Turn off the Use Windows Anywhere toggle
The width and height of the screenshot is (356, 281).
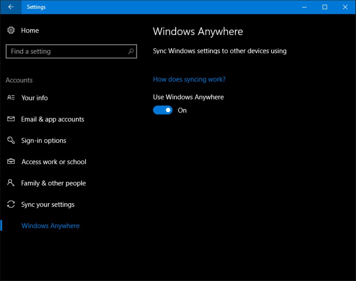pos(163,110)
